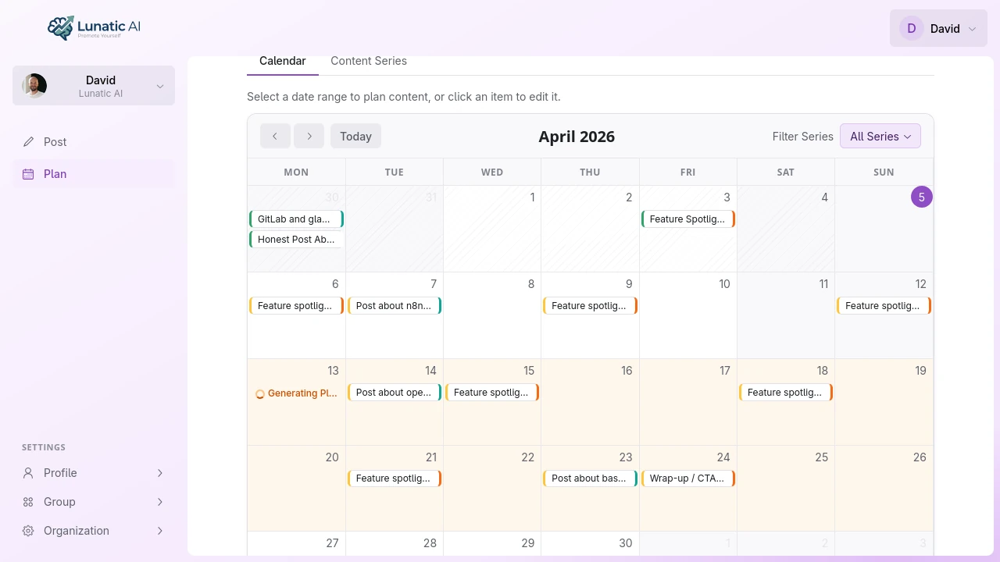This screenshot has width=1000, height=562.
Task: Open the David user menu at top right
Action: click(x=938, y=28)
